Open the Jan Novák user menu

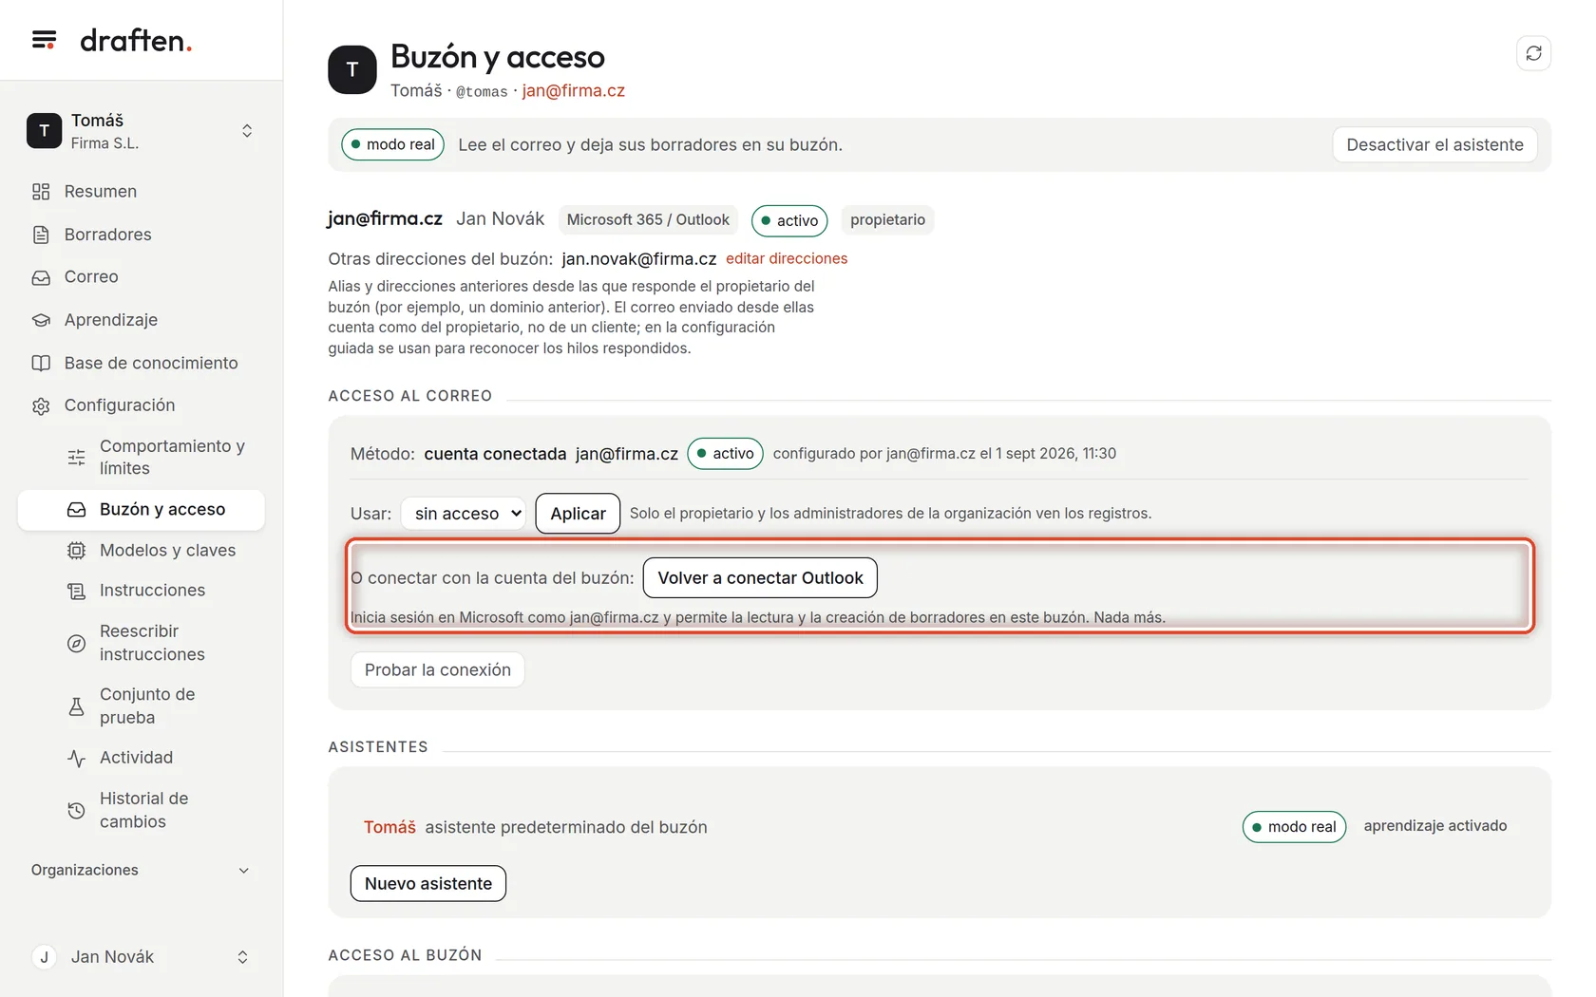coord(141,957)
